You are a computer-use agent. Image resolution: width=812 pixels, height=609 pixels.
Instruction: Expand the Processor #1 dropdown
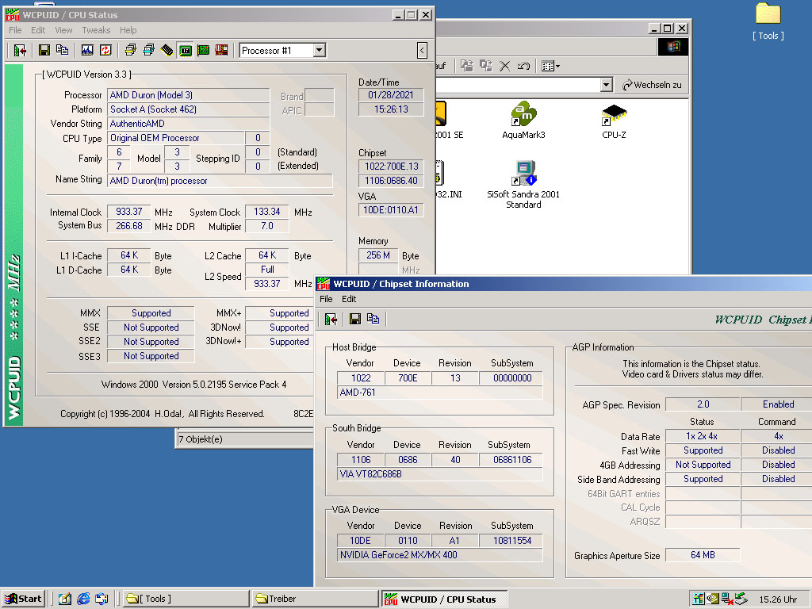[319, 51]
